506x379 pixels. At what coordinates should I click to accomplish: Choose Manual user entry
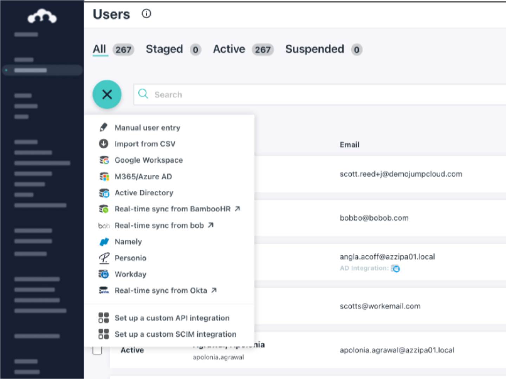click(x=147, y=128)
